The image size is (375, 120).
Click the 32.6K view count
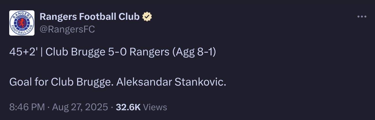128,107
